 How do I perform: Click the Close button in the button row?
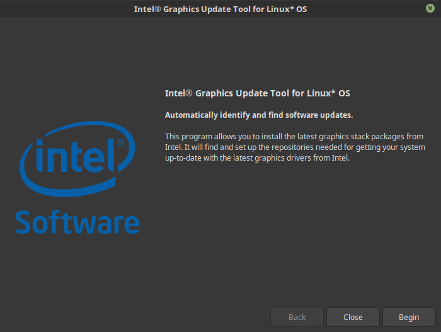pos(353,317)
